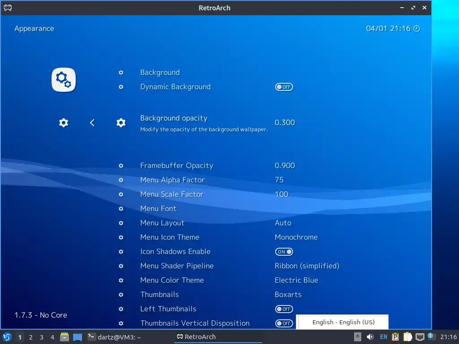
Task: Adjust Menu Scale Factor value 100
Action: [281, 194]
